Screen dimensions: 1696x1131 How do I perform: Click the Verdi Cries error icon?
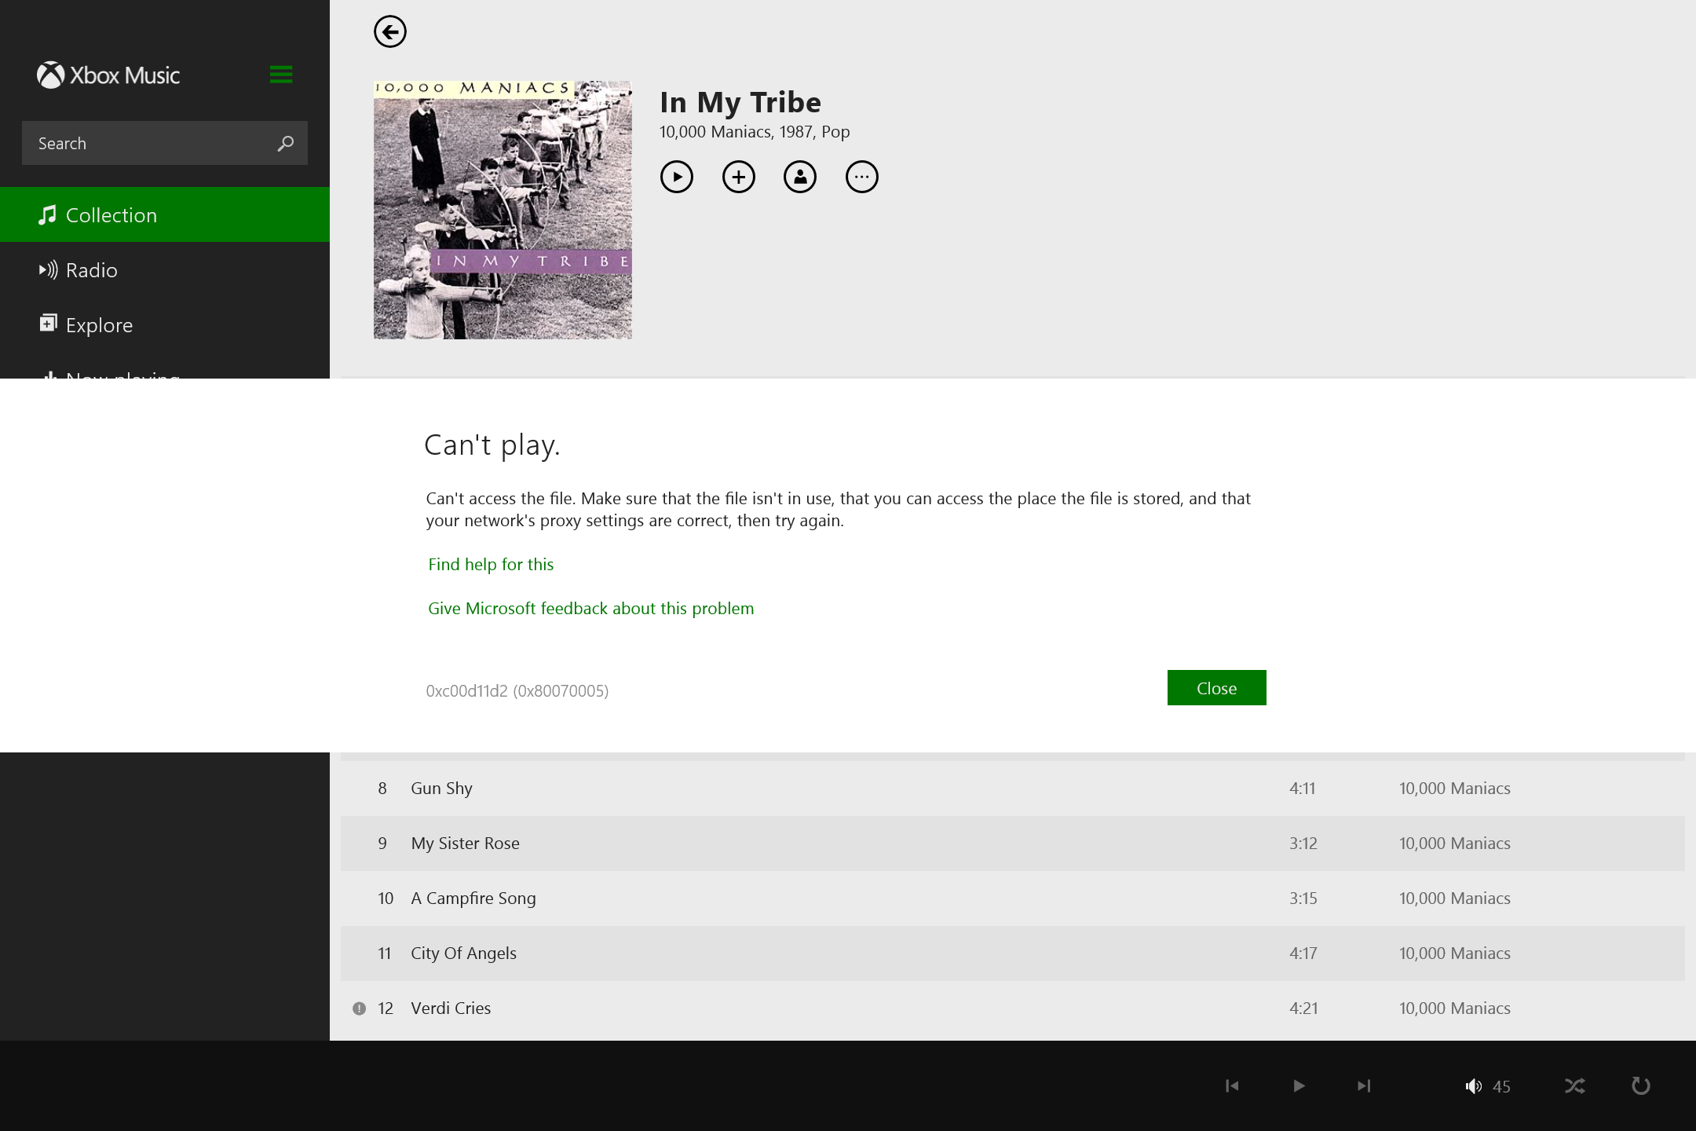coord(359,1008)
